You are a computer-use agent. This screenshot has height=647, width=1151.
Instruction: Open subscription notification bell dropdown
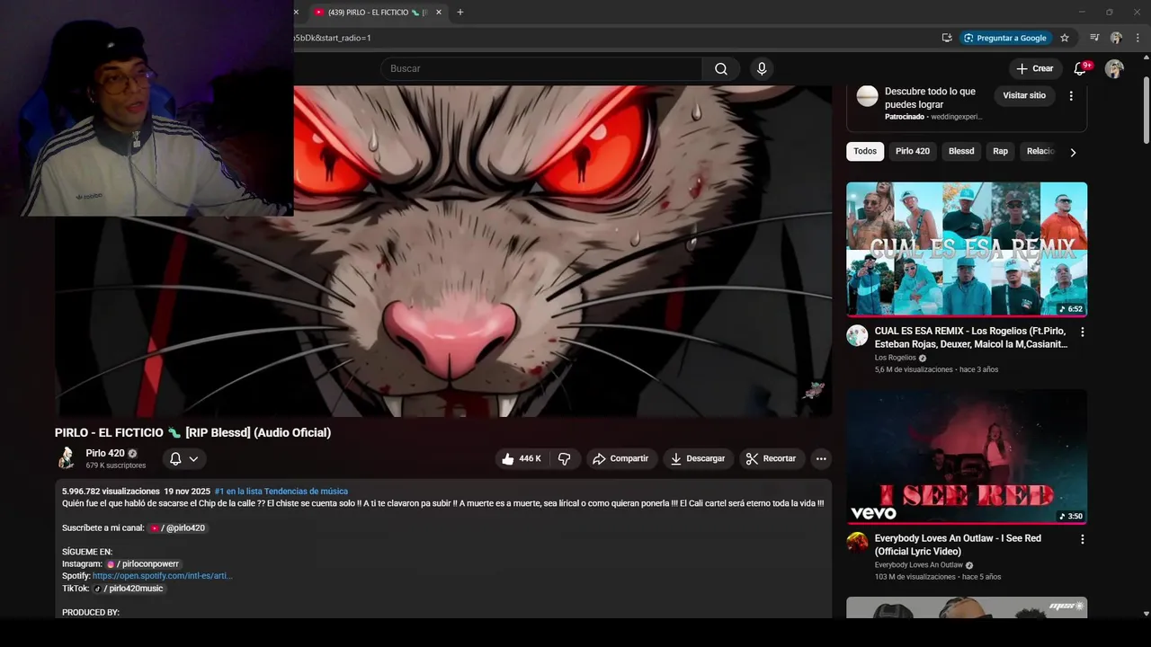click(184, 458)
